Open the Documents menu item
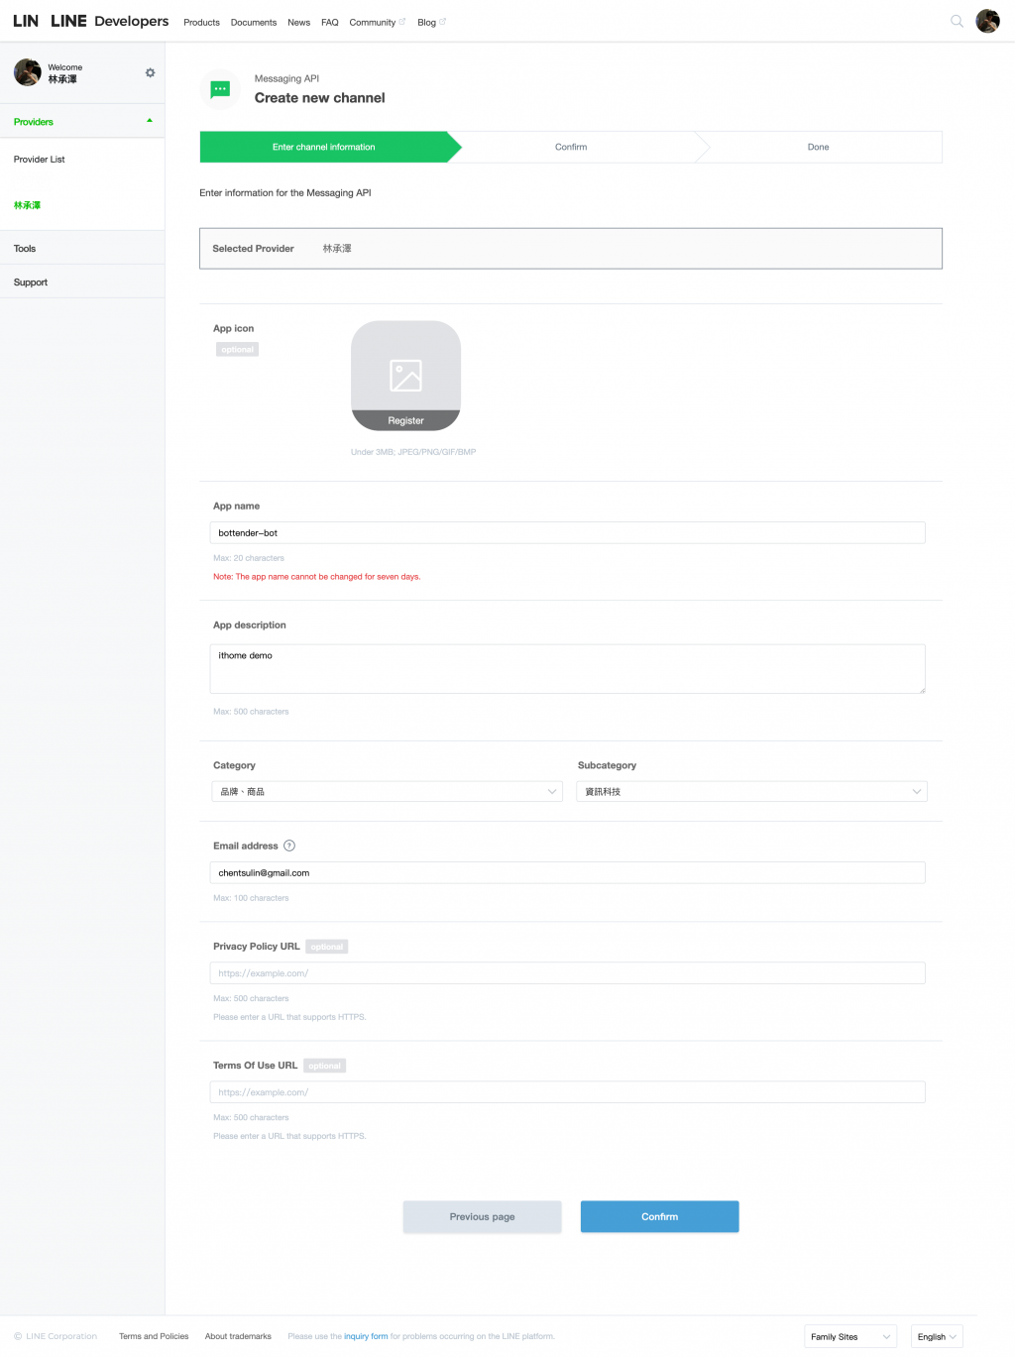This screenshot has width=1015, height=1357. click(254, 22)
